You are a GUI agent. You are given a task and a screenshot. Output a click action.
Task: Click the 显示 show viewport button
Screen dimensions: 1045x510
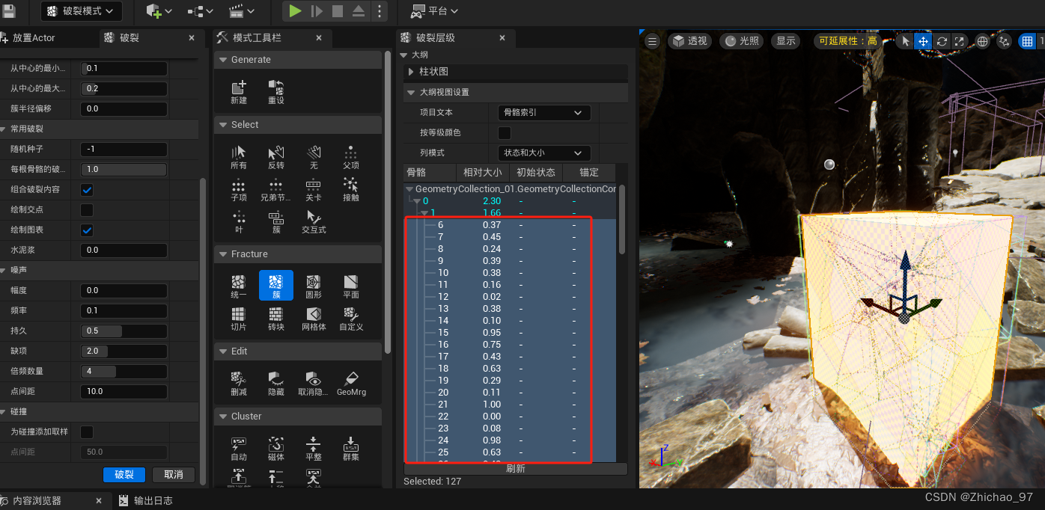click(x=786, y=41)
